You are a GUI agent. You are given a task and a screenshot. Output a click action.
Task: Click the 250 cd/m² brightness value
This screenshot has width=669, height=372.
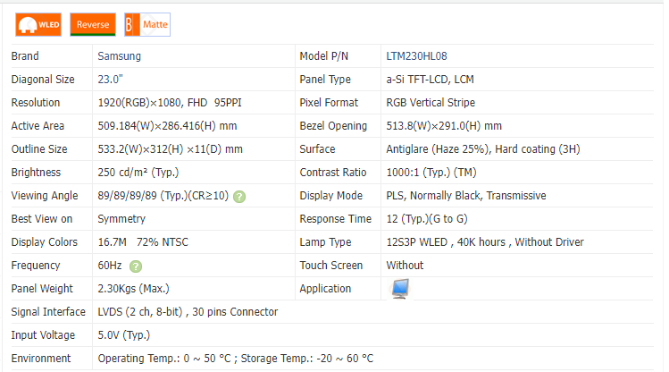click(138, 172)
